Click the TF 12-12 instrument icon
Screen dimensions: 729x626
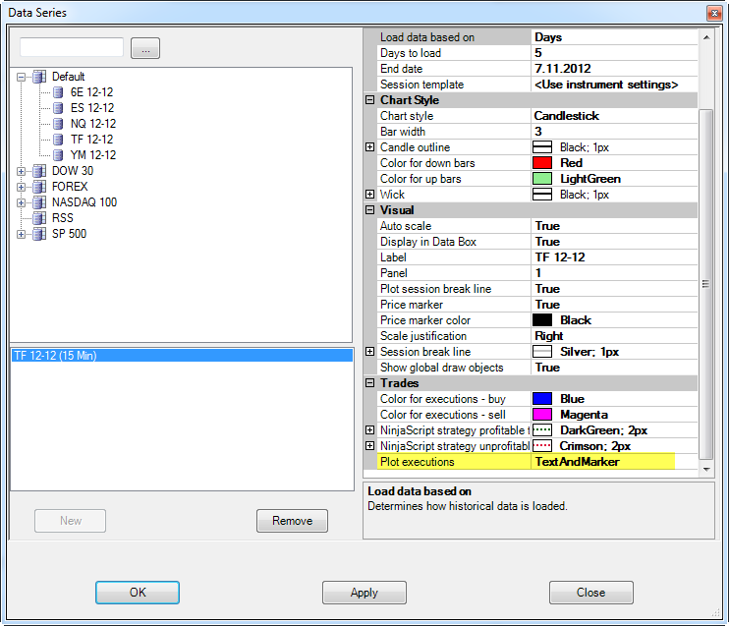point(58,140)
